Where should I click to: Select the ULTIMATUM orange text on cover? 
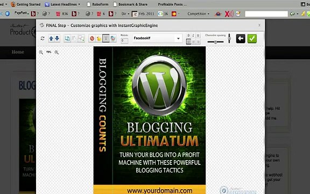pos(159,141)
